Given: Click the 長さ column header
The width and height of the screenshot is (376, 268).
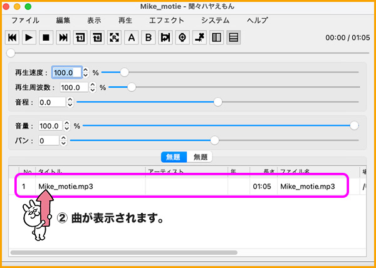Looking at the screenshot, I should (264, 171).
